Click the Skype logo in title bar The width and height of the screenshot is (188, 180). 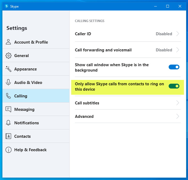(7, 6)
